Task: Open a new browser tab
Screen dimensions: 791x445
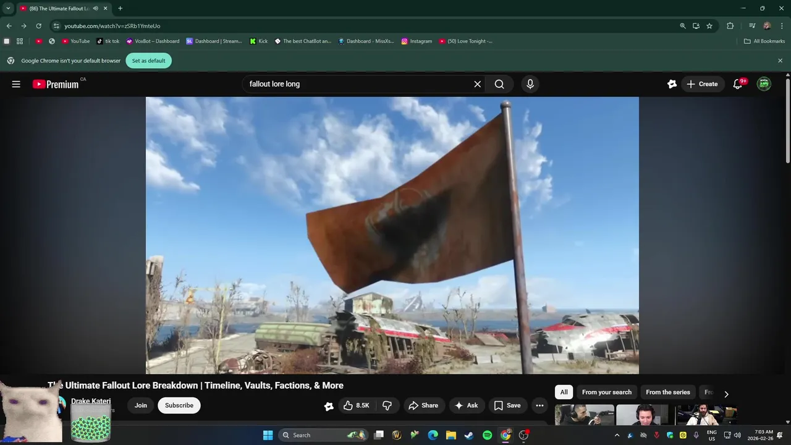Action: tap(120, 9)
